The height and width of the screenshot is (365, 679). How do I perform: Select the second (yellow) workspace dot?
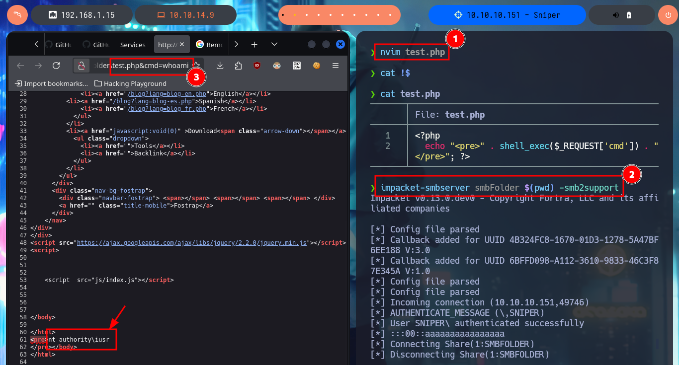click(x=295, y=15)
